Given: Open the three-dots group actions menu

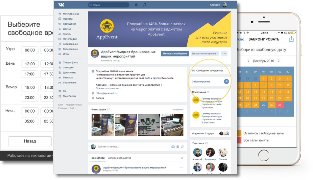Looking at the screenshot, I should coord(224,54).
